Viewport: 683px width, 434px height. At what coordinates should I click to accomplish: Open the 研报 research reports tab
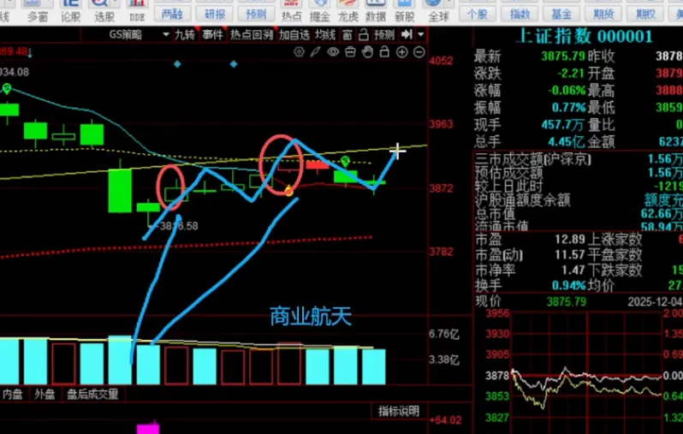(215, 14)
